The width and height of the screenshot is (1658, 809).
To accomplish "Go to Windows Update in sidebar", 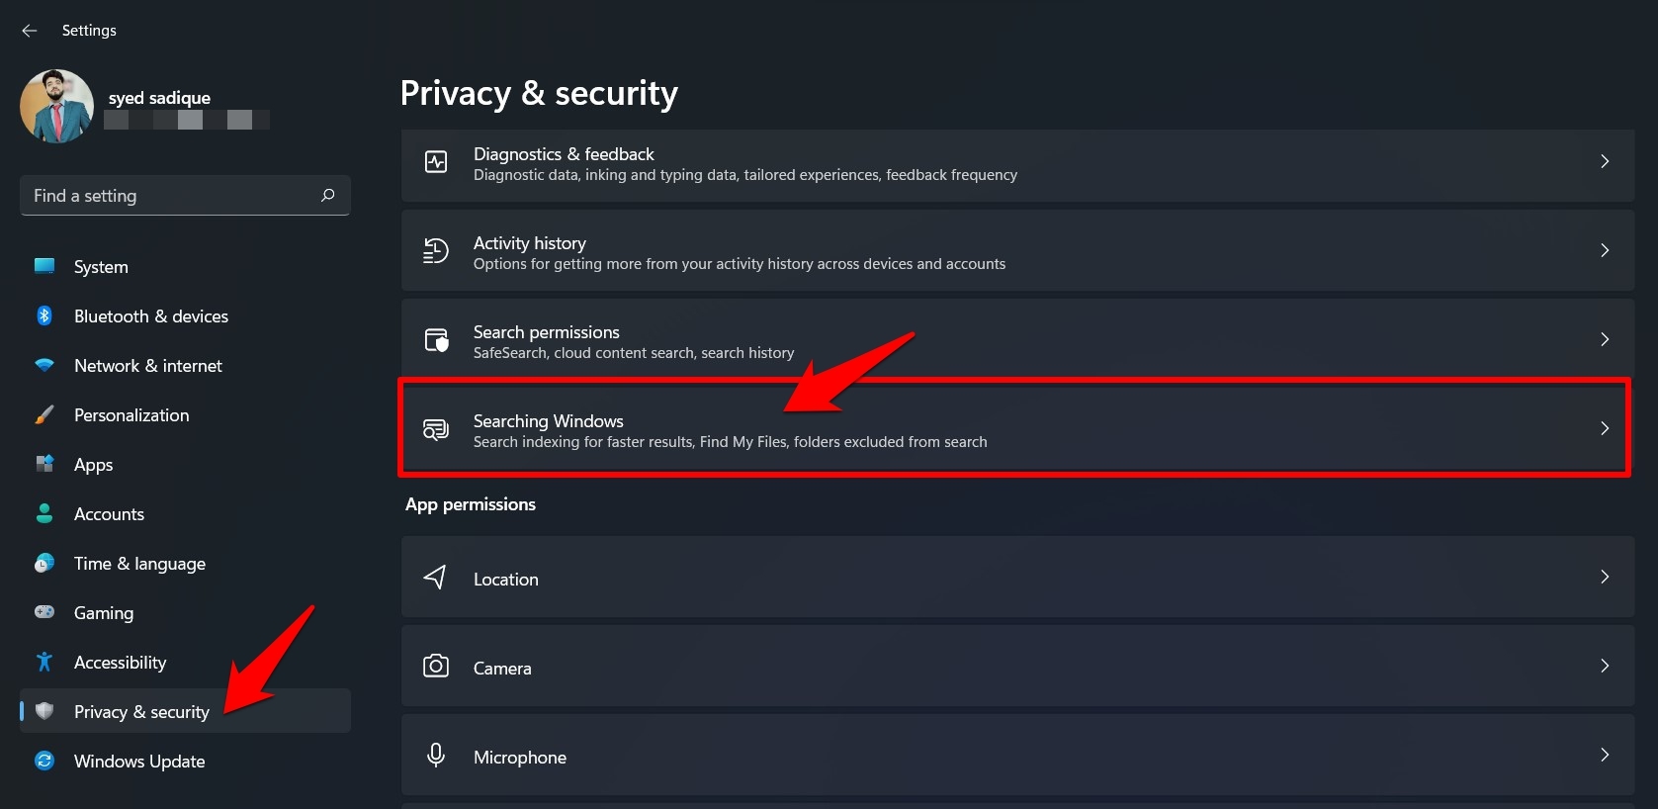I will pyautogui.click(x=139, y=762).
